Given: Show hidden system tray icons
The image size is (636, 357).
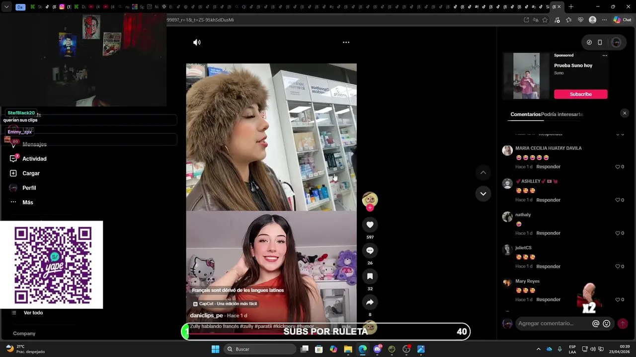Looking at the screenshot, I should (x=538, y=349).
